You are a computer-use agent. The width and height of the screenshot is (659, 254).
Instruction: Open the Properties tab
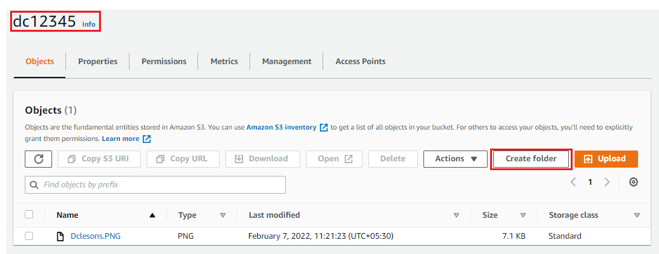98,62
